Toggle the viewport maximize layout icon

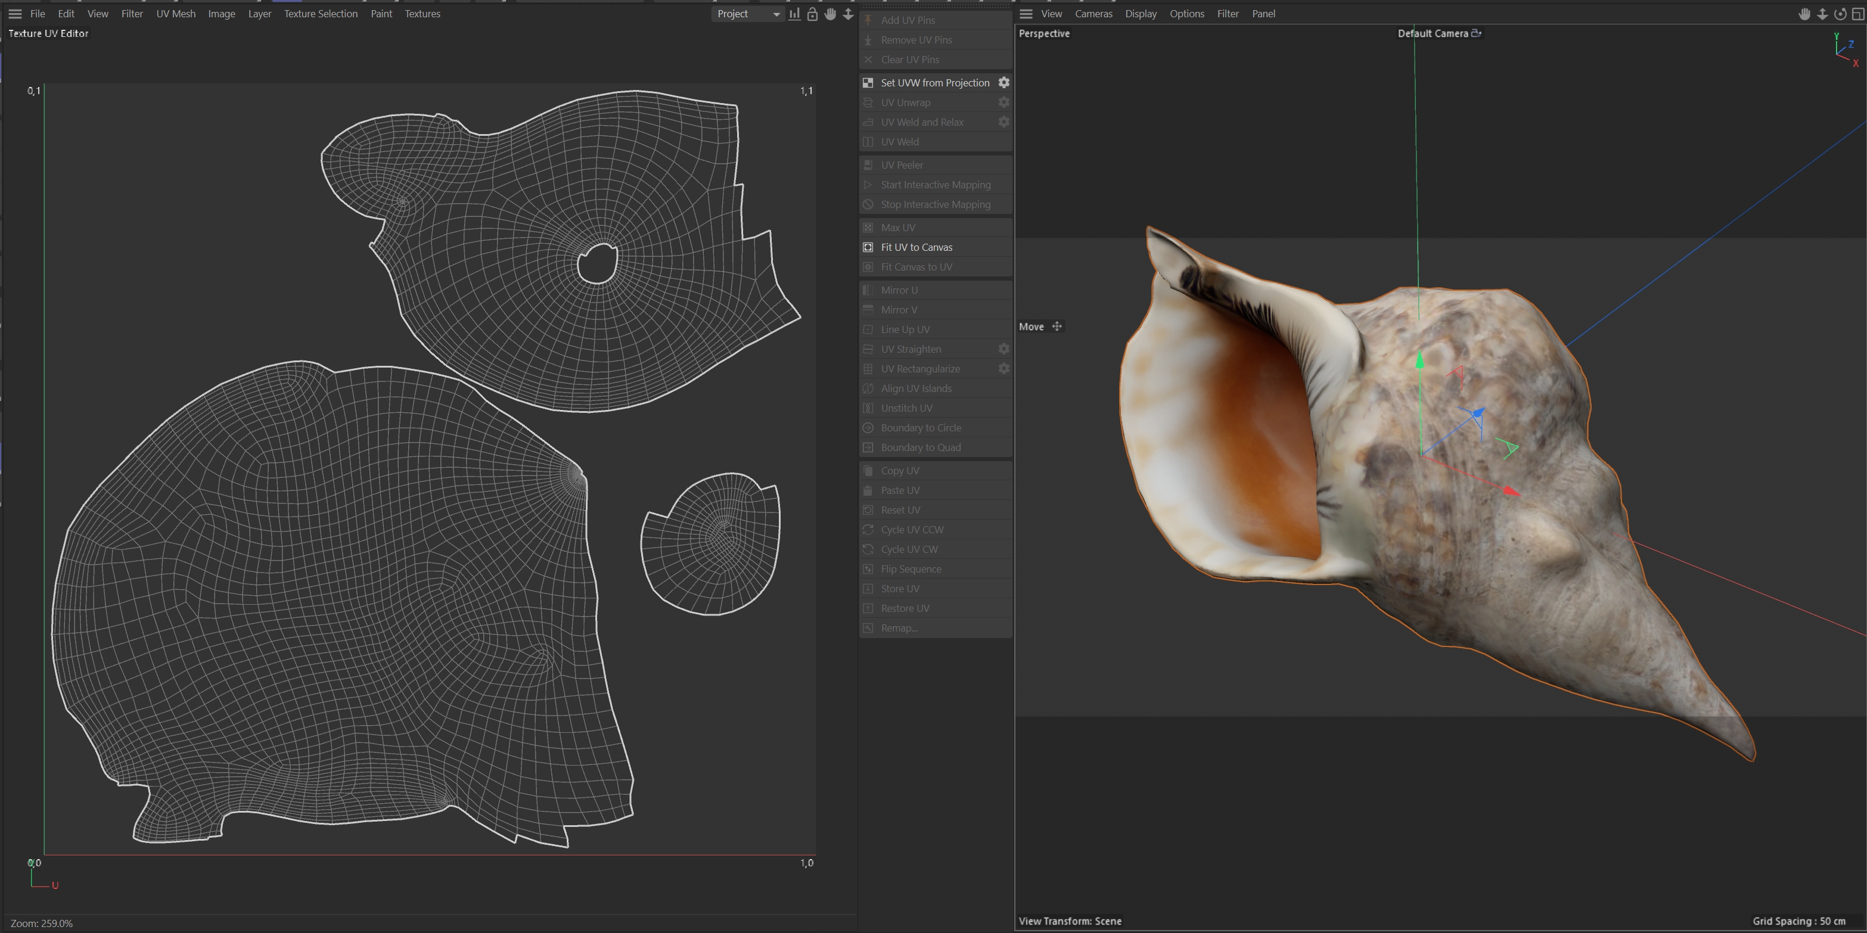[x=1857, y=14]
